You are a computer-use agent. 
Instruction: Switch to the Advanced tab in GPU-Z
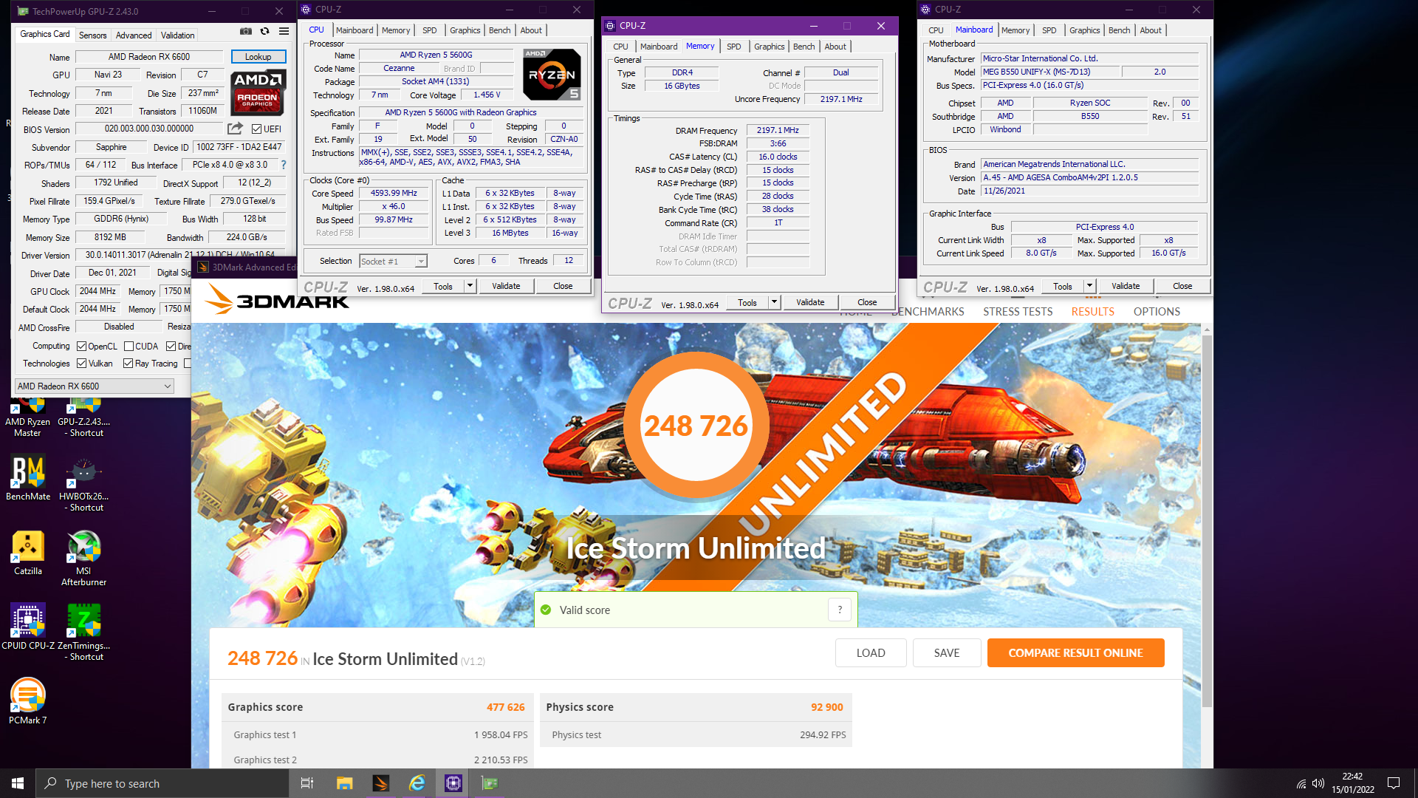[x=134, y=35]
